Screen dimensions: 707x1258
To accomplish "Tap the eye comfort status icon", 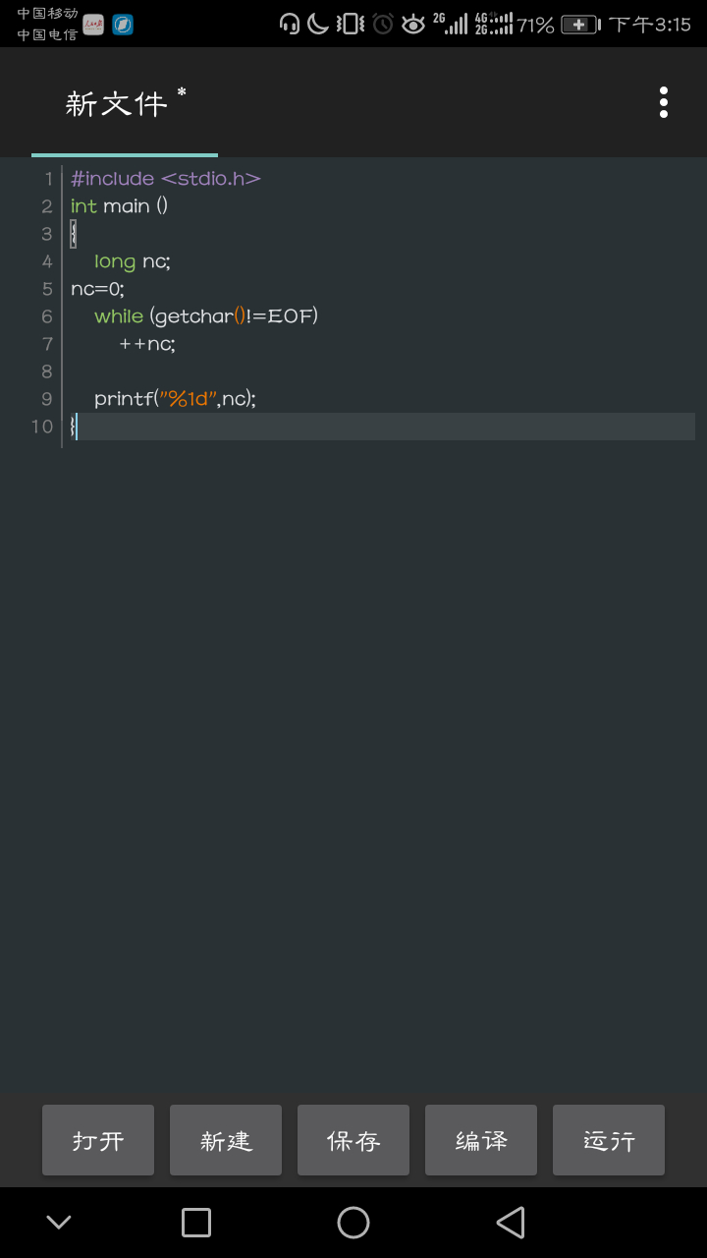I will coord(412,25).
